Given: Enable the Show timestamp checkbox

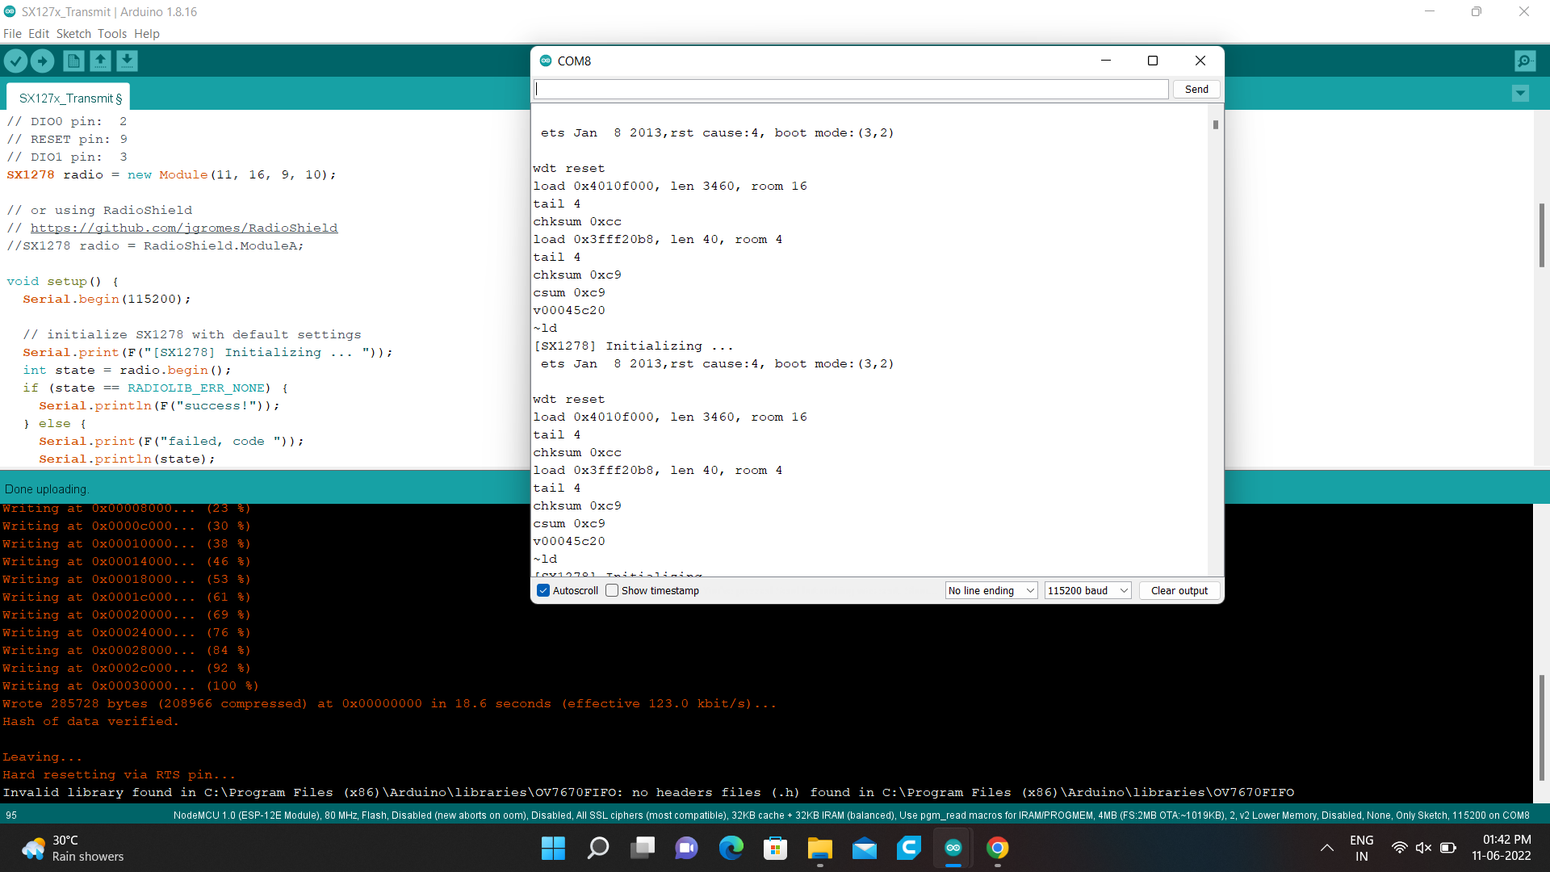Looking at the screenshot, I should point(611,590).
